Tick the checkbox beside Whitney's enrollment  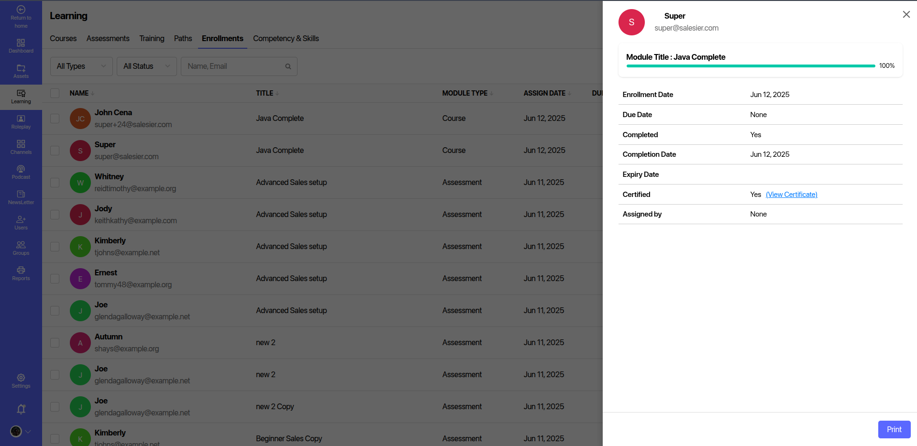click(55, 183)
